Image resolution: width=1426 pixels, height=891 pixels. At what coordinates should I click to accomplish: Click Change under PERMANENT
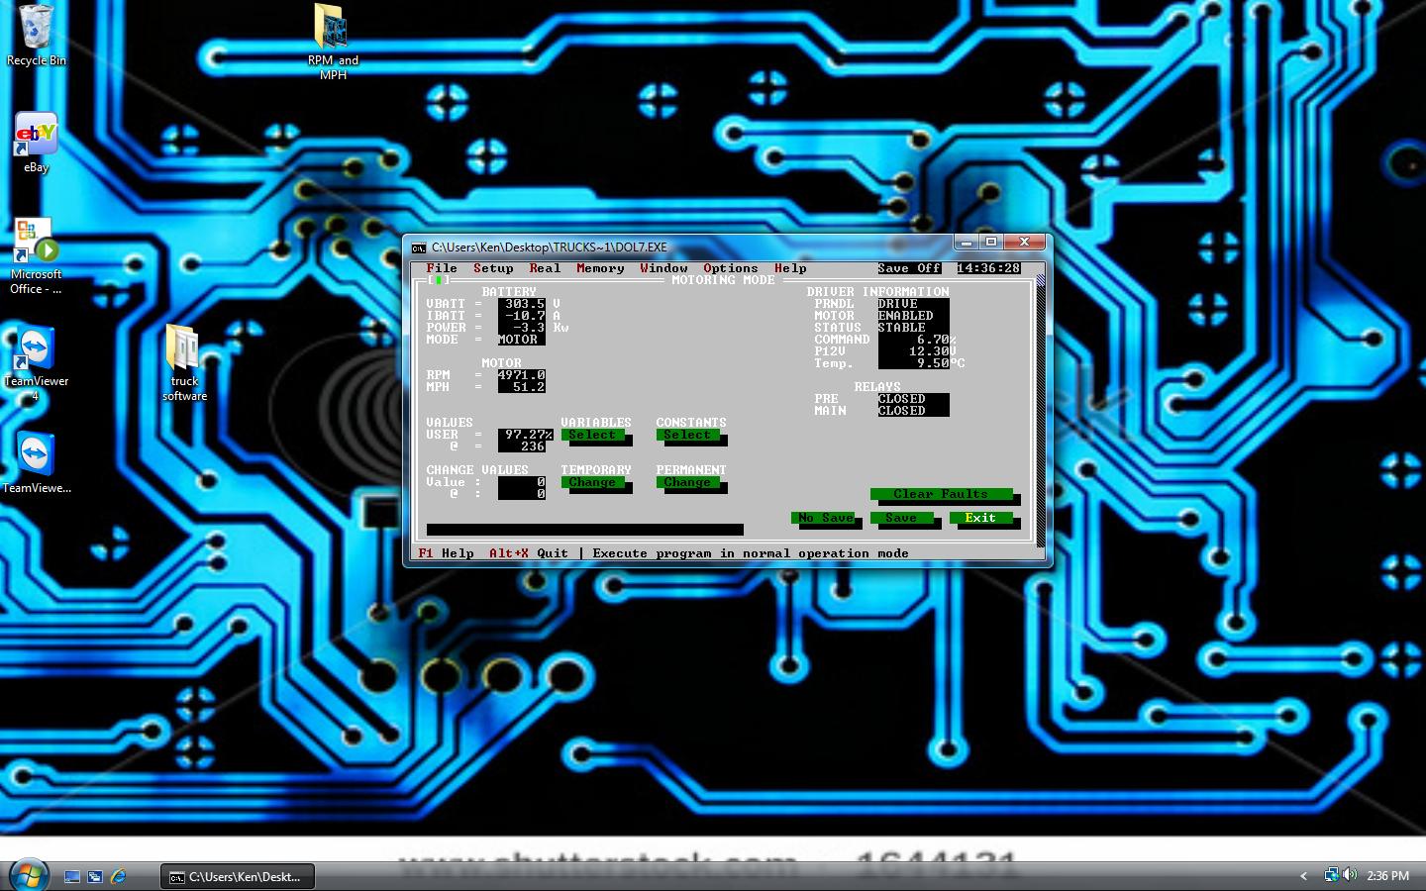tap(687, 482)
